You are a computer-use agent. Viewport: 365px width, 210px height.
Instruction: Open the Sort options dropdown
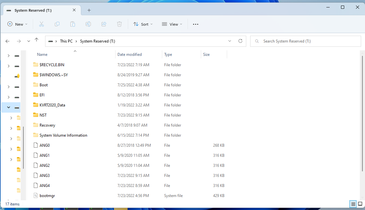143,24
